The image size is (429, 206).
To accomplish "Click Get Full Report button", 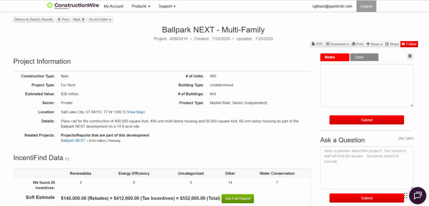I will tap(238, 198).
